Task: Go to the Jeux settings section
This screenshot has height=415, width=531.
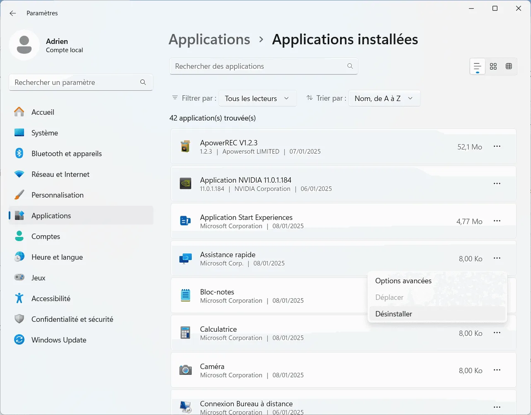Action: click(x=81, y=277)
